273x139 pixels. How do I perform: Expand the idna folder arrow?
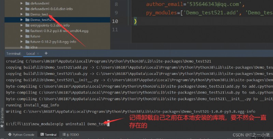(21, 47)
